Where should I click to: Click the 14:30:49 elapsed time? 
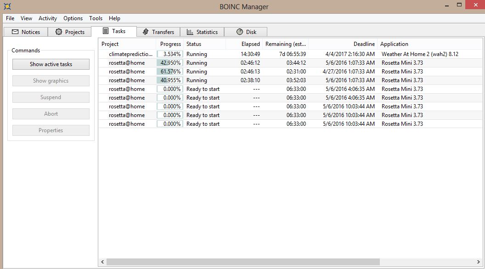[x=250, y=54]
